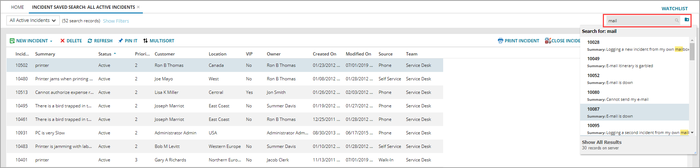Image resolution: width=700 pixels, height=168 pixels.
Task: Click the magnifier icon in search box
Action: click(x=677, y=21)
